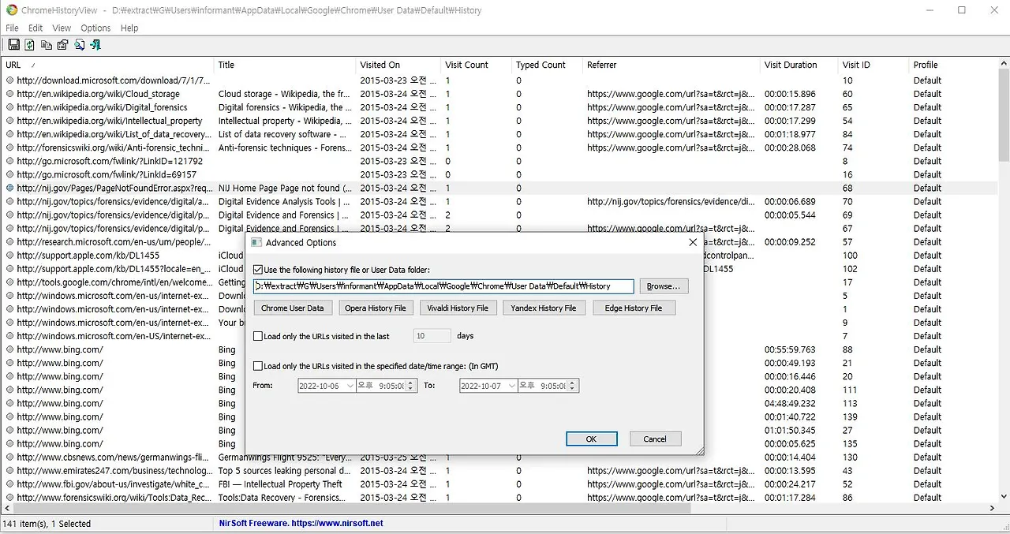Click the row icon for tools.google.com chrome welcome URL
The image size is (1010, 534).
coord(10,282)
